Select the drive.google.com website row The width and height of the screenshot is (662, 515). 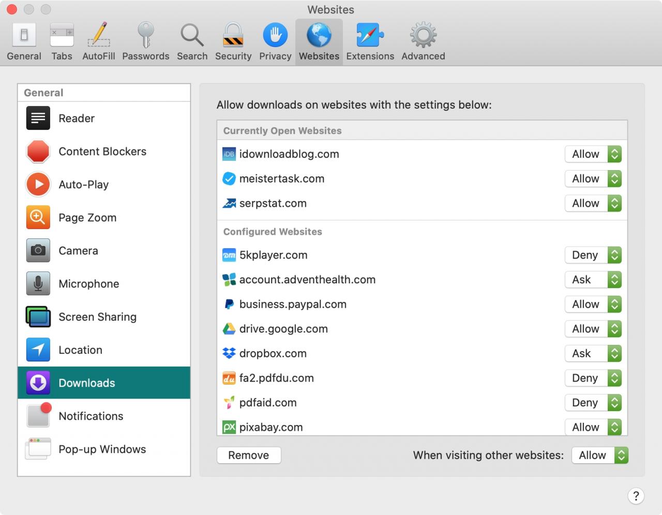(422, 329)
